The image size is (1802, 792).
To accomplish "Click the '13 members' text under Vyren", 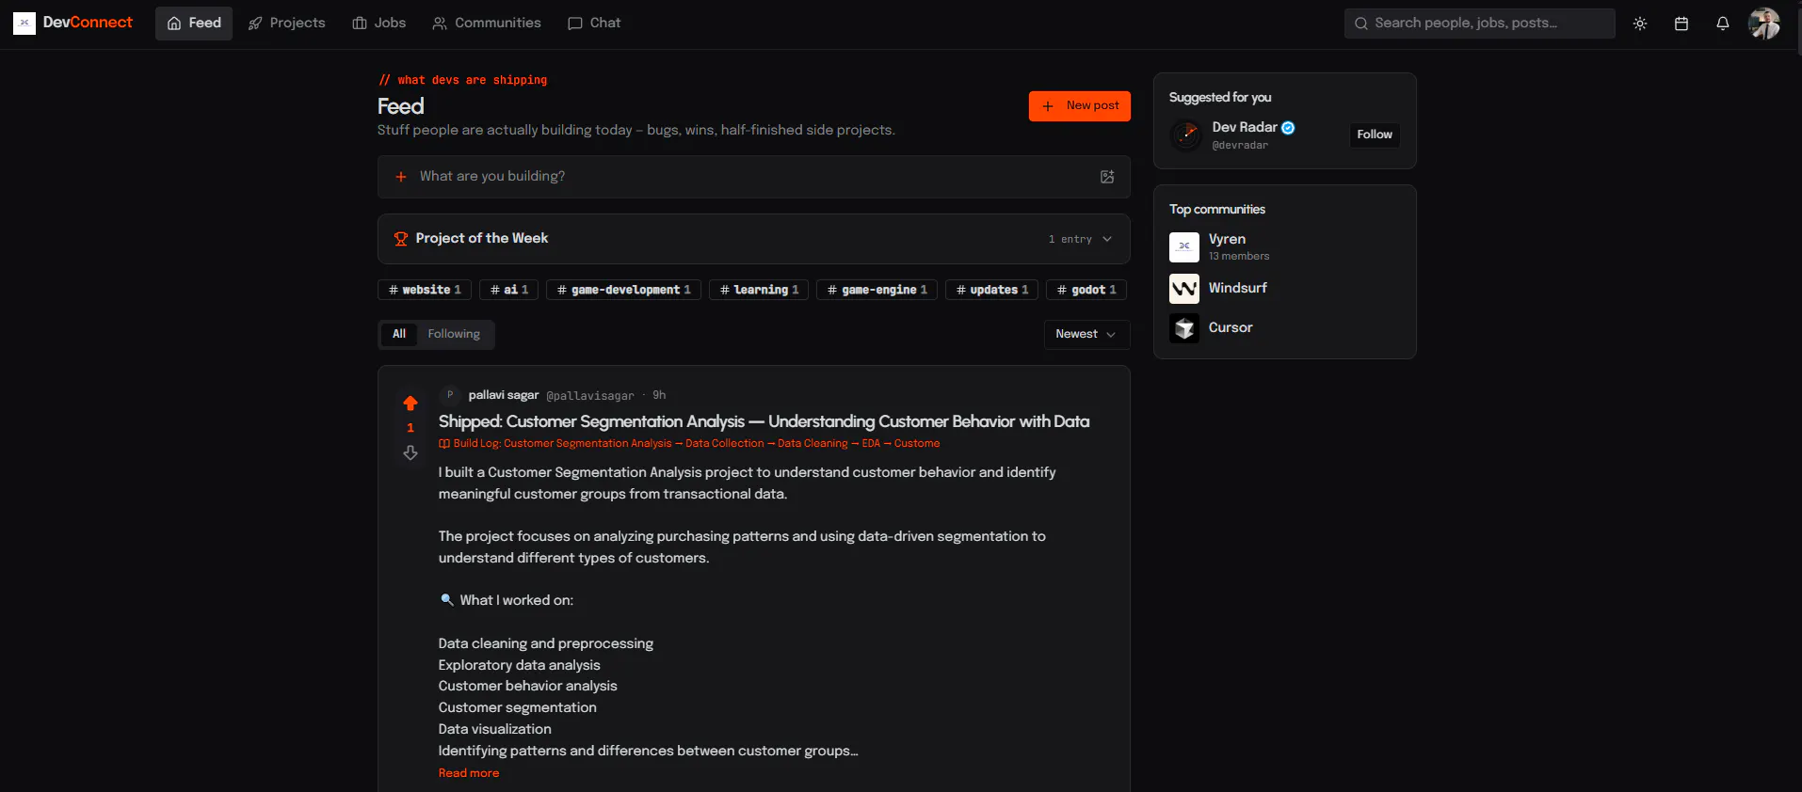I will [1239, 256].
